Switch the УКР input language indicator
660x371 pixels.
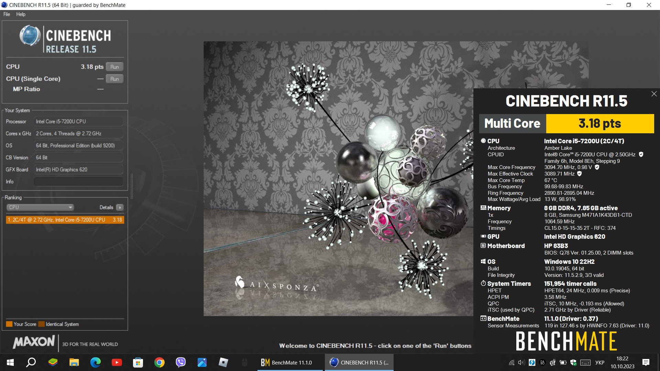point(600,362)
